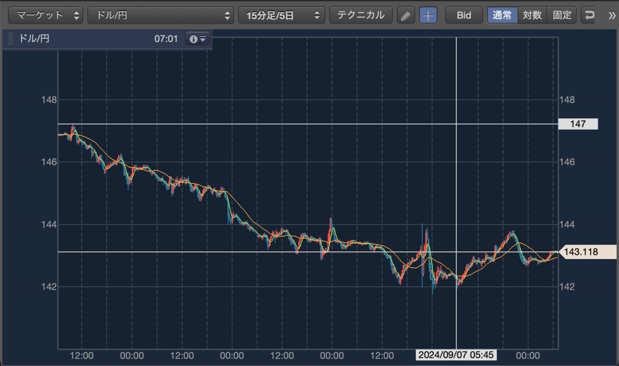Toggle the crosshair cursor tool
The height and width of the screenshot is (366, 619).
(x=428, y=15)
